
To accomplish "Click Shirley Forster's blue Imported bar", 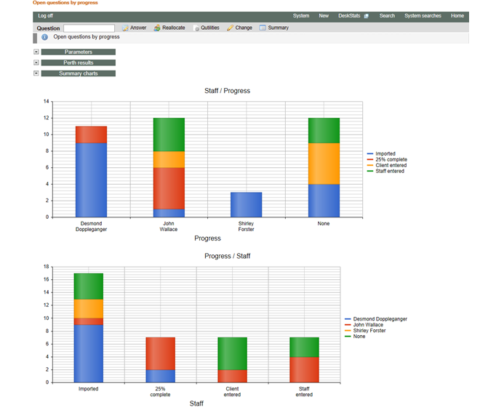I will pos(247,205).
